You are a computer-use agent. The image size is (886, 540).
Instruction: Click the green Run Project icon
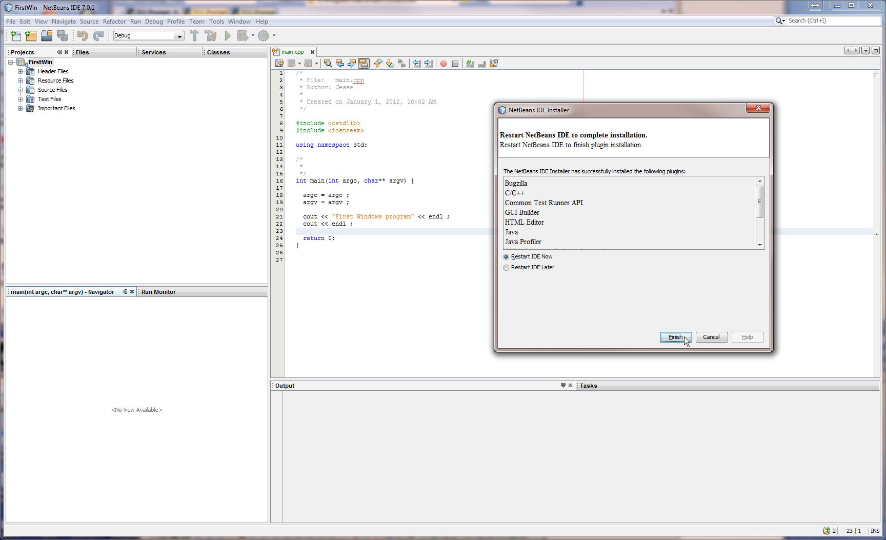click(x=228, y=35)
